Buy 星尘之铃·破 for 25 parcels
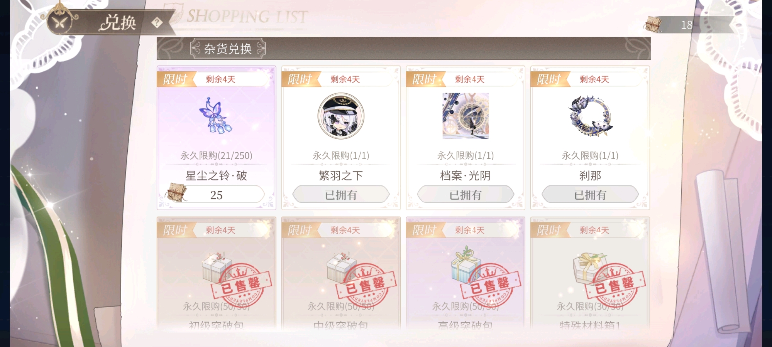772x347 pixels. pyautogui.click(x=216, y=194)
